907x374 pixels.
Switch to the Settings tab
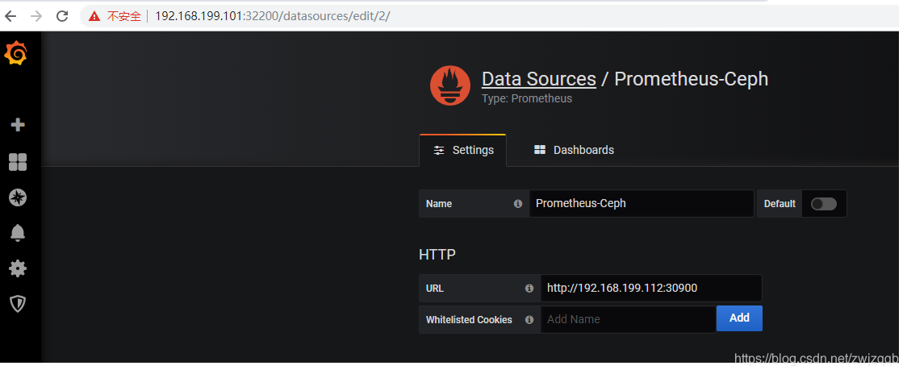click(x=463, y=150)
